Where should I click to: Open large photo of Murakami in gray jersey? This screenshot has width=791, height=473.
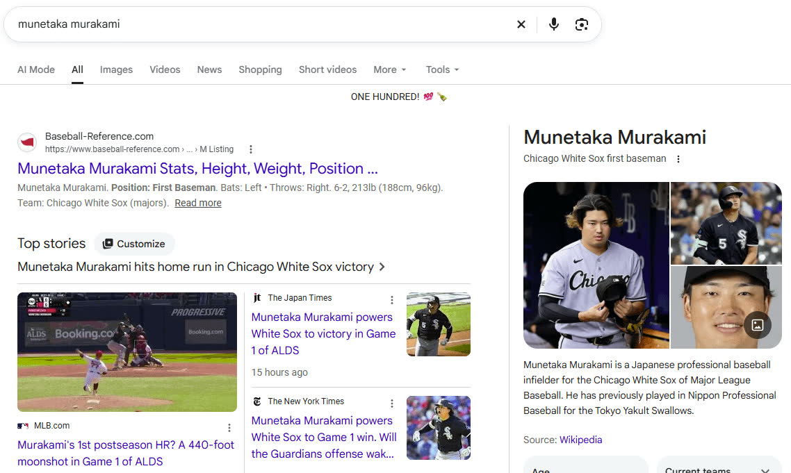(596, 265)
